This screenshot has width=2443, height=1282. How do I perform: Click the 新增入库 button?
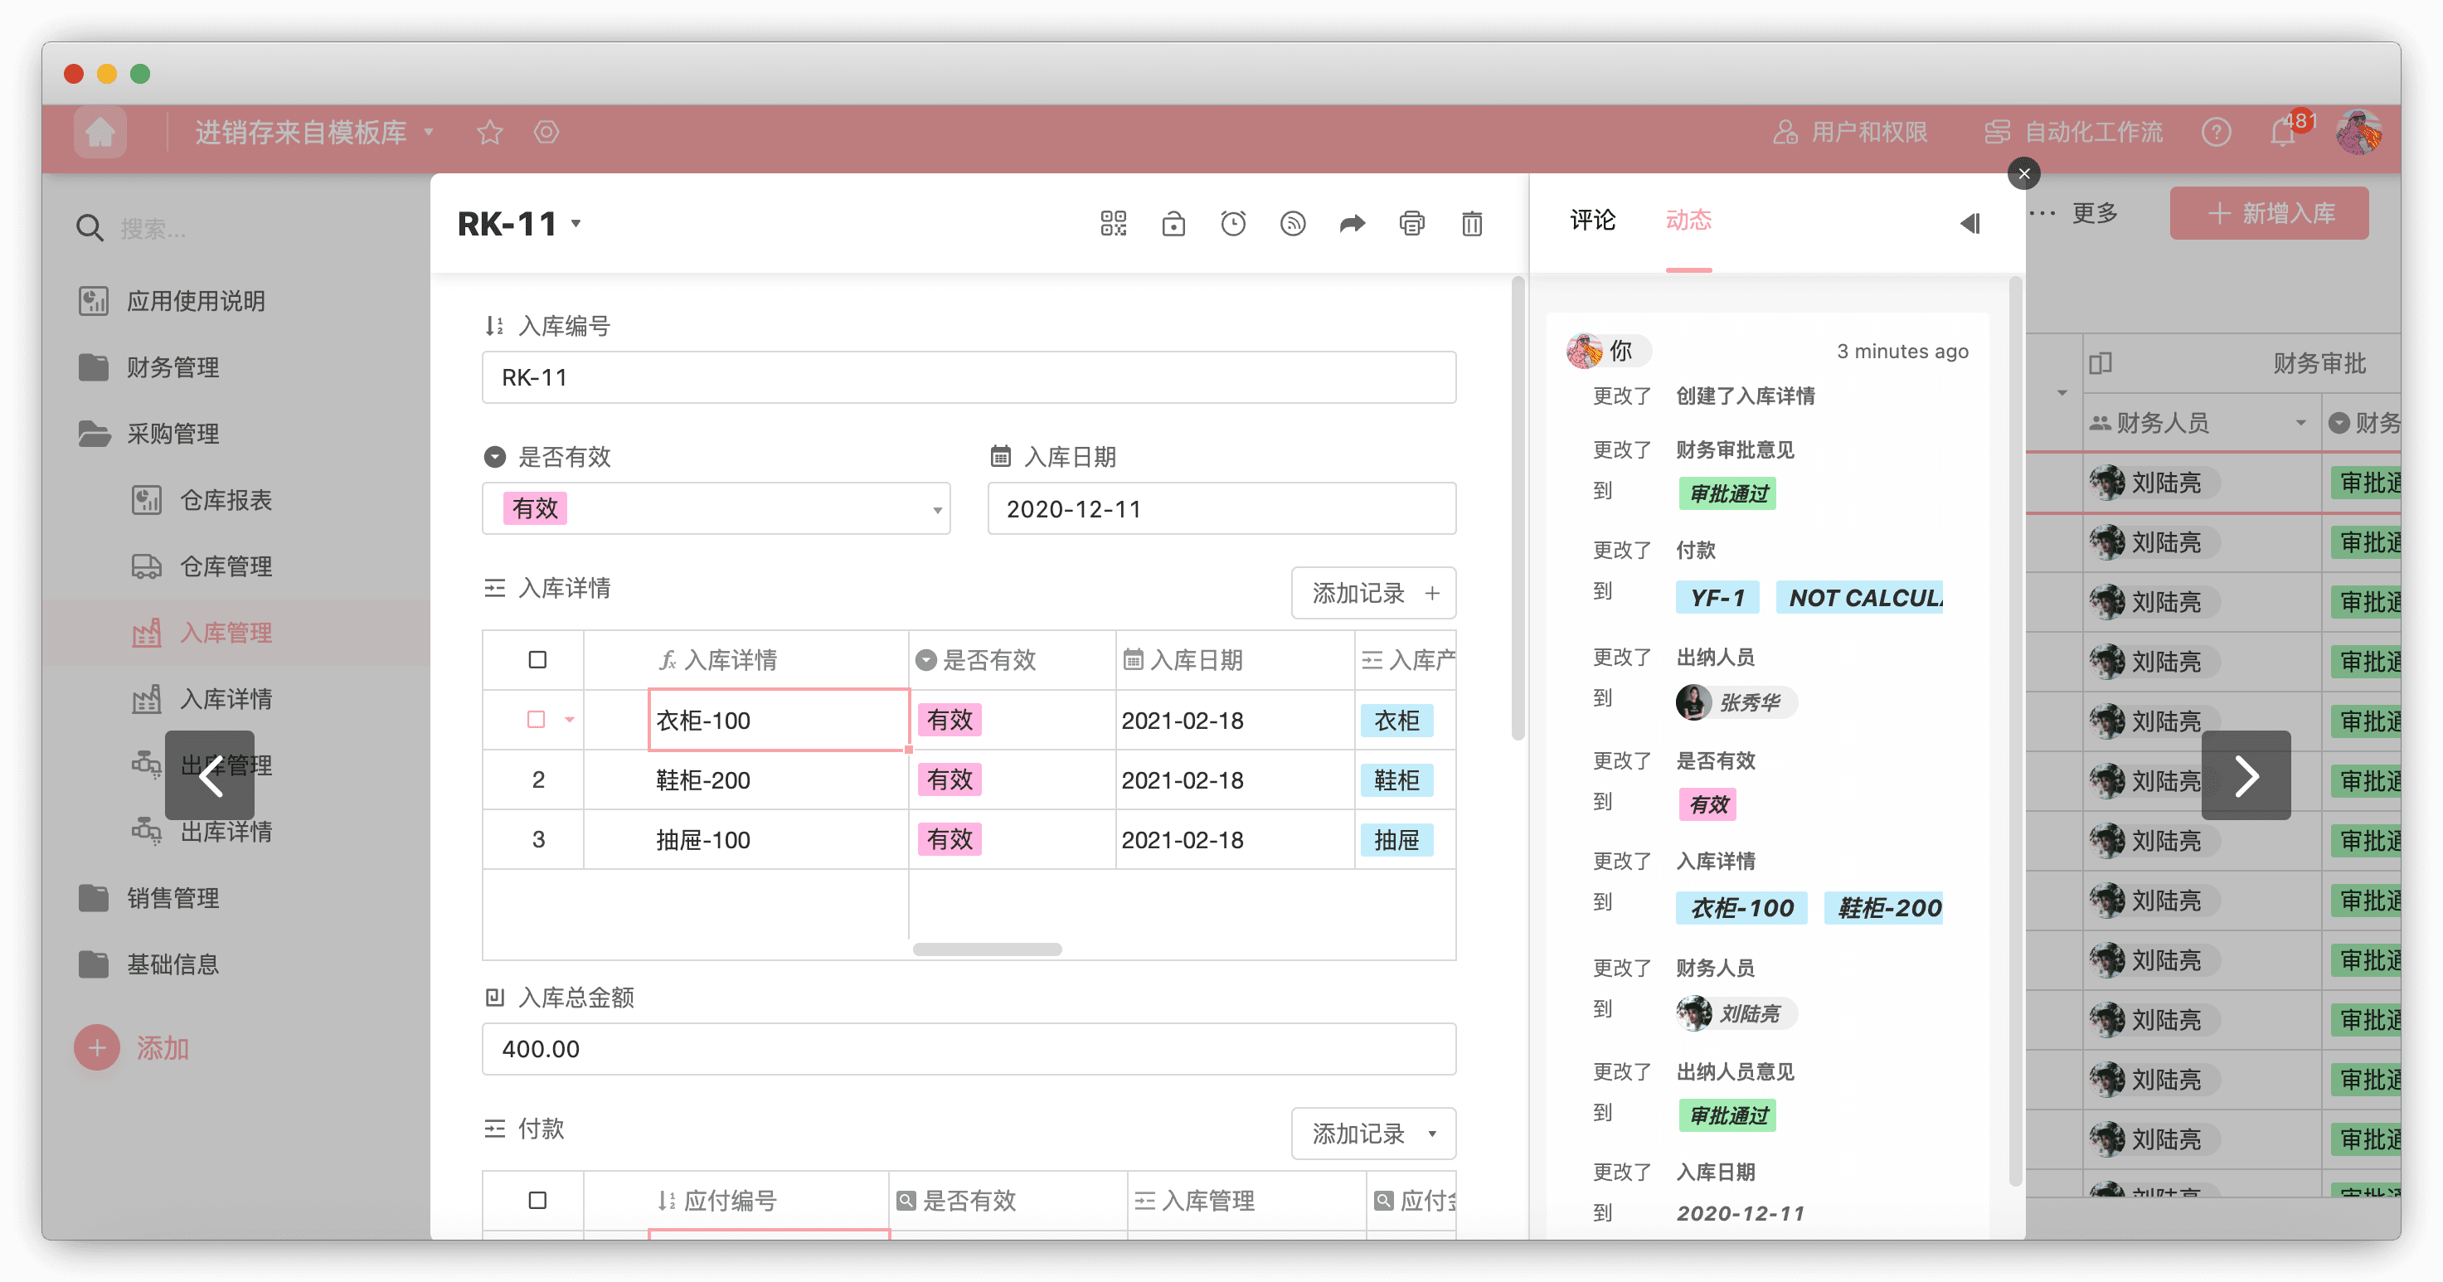tap(2269, 213)
